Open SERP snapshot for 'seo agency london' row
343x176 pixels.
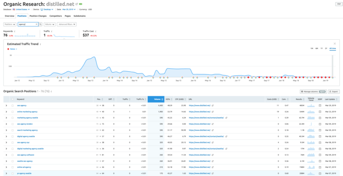click(320, 124)
